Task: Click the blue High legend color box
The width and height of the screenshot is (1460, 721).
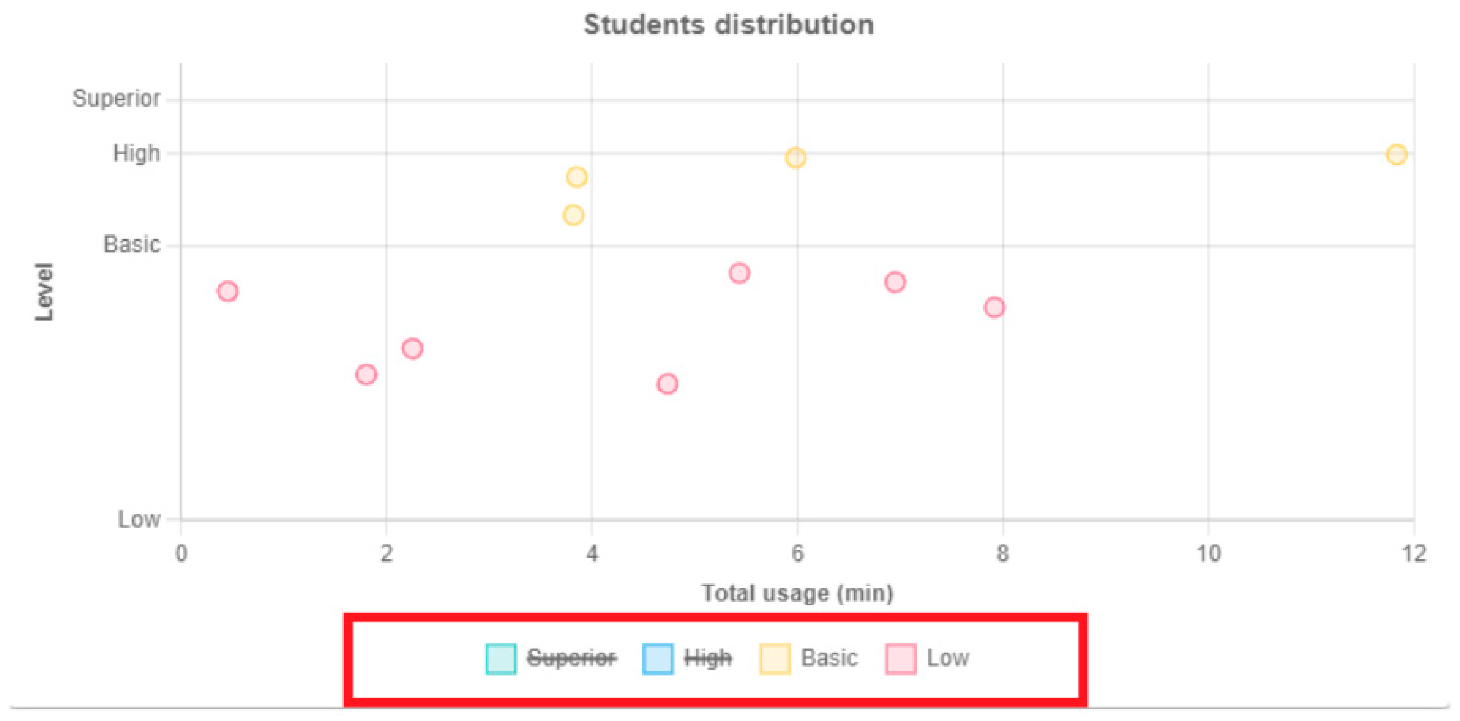Action: [x=658, y=659]
